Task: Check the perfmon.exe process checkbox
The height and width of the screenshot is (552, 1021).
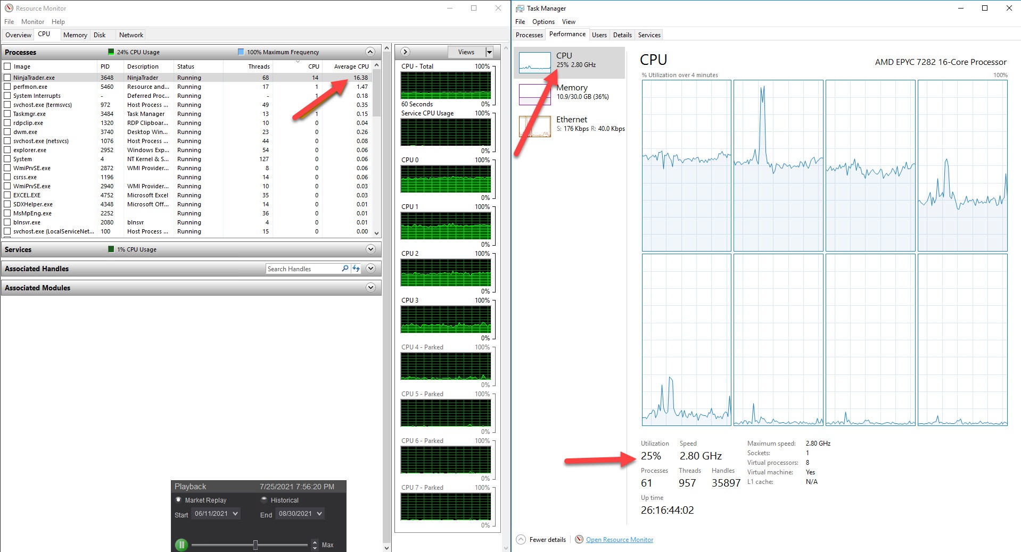Action: point(7,87)
